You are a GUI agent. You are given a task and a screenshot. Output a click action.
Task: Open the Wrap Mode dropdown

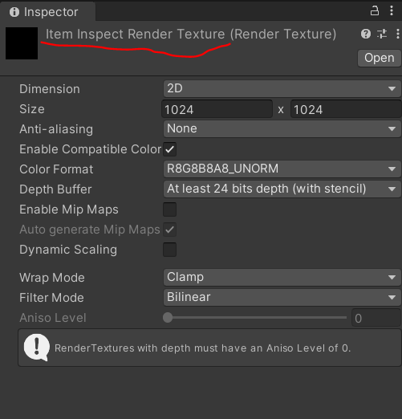tap(282, 277)
